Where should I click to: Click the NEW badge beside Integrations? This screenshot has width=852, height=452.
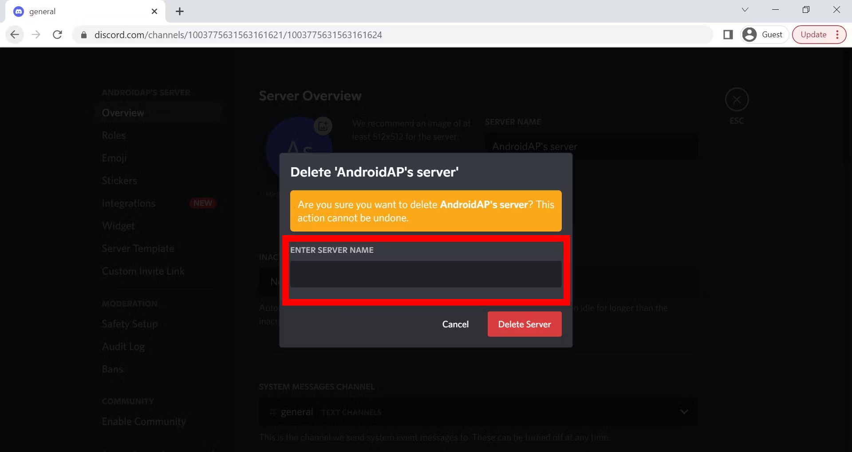(x=203, y=203)
